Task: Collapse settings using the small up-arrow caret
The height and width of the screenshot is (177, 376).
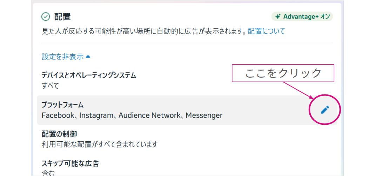Action: coord(88,56)
